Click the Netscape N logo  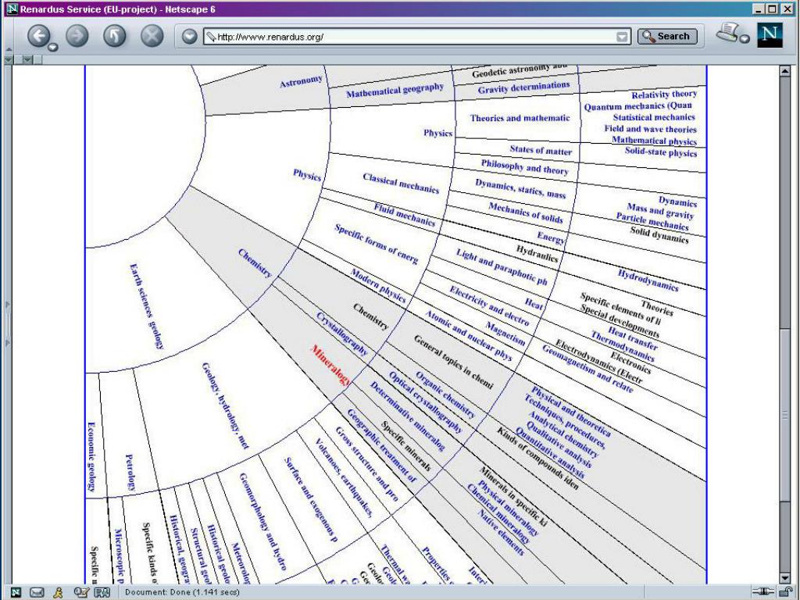point(770,35)
